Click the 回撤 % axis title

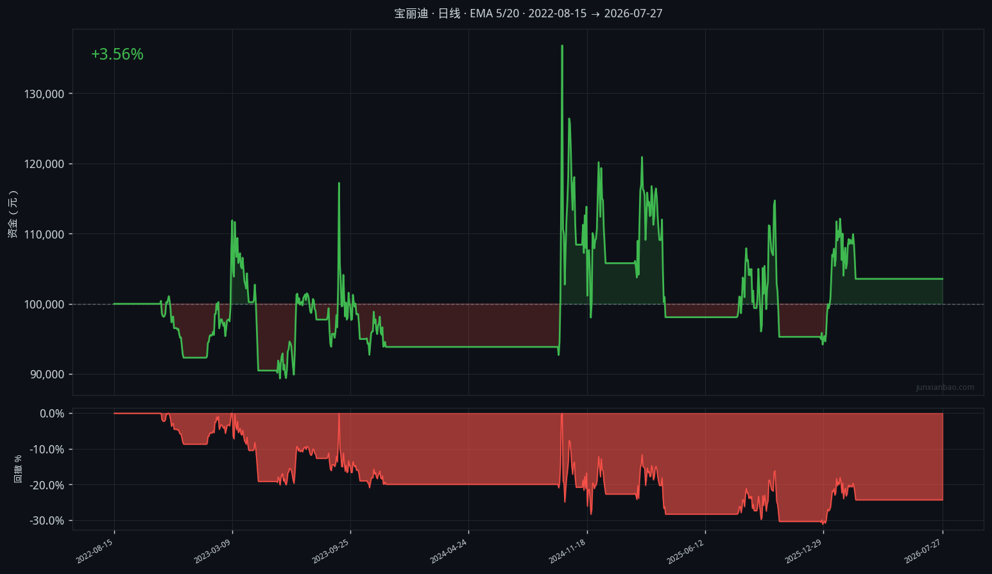click(18, 469)
